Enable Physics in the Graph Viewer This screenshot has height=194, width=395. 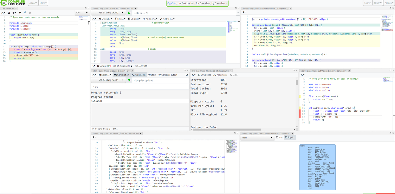pos(289,137)
